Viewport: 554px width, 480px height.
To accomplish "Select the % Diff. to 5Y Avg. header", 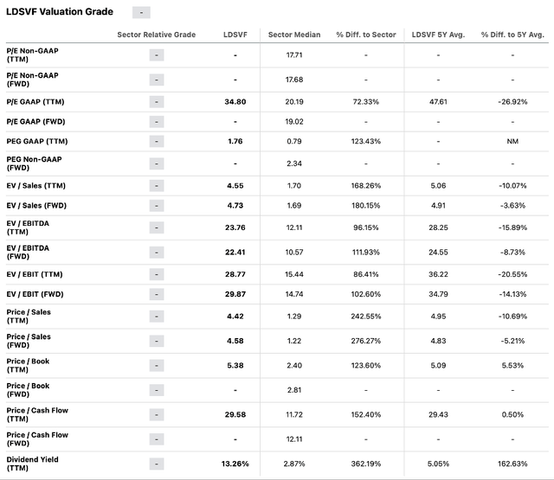I will click(512, 35).
